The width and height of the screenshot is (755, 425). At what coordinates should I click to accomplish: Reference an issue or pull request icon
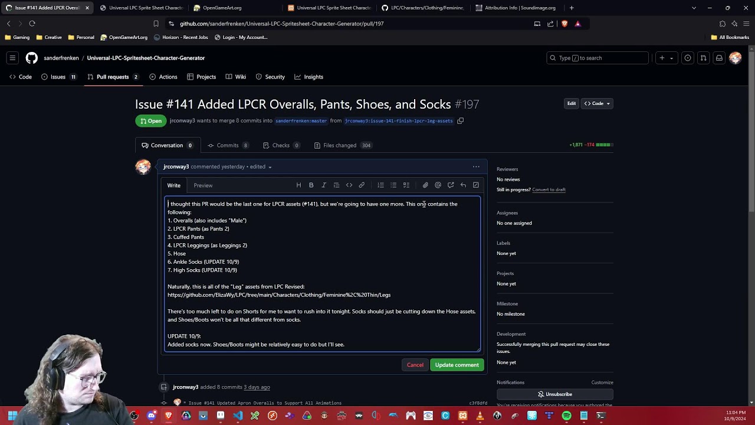[x=451, y=185]
